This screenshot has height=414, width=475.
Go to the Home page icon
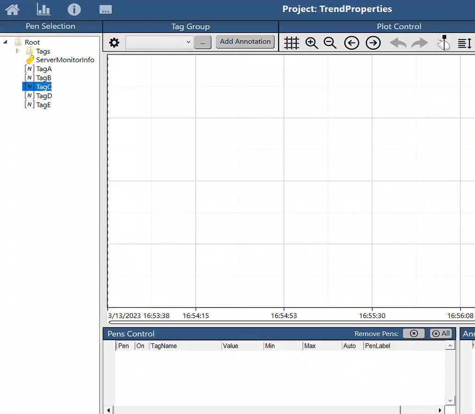pos(13,9)
